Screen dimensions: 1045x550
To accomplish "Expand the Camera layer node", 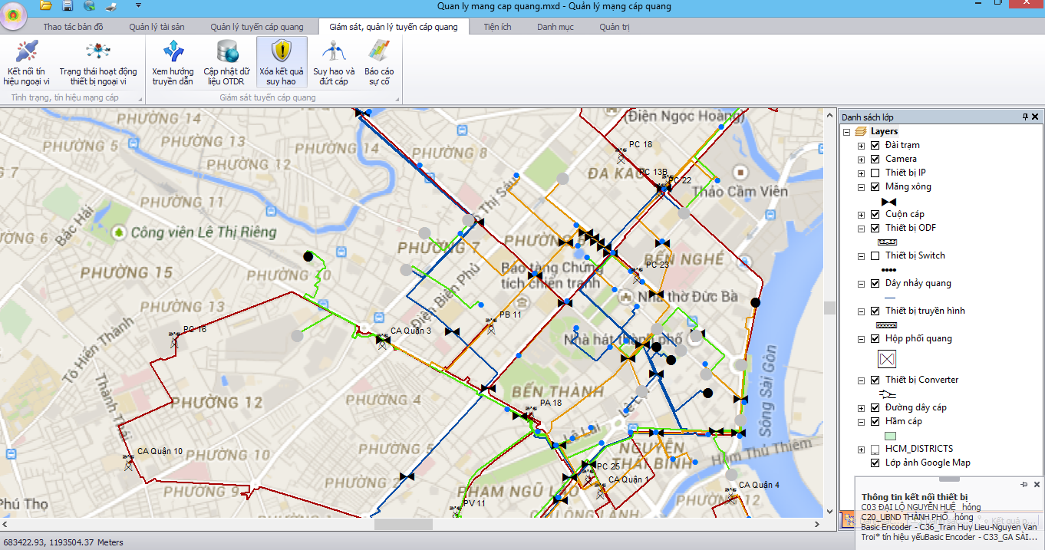I will pos(861,160).
